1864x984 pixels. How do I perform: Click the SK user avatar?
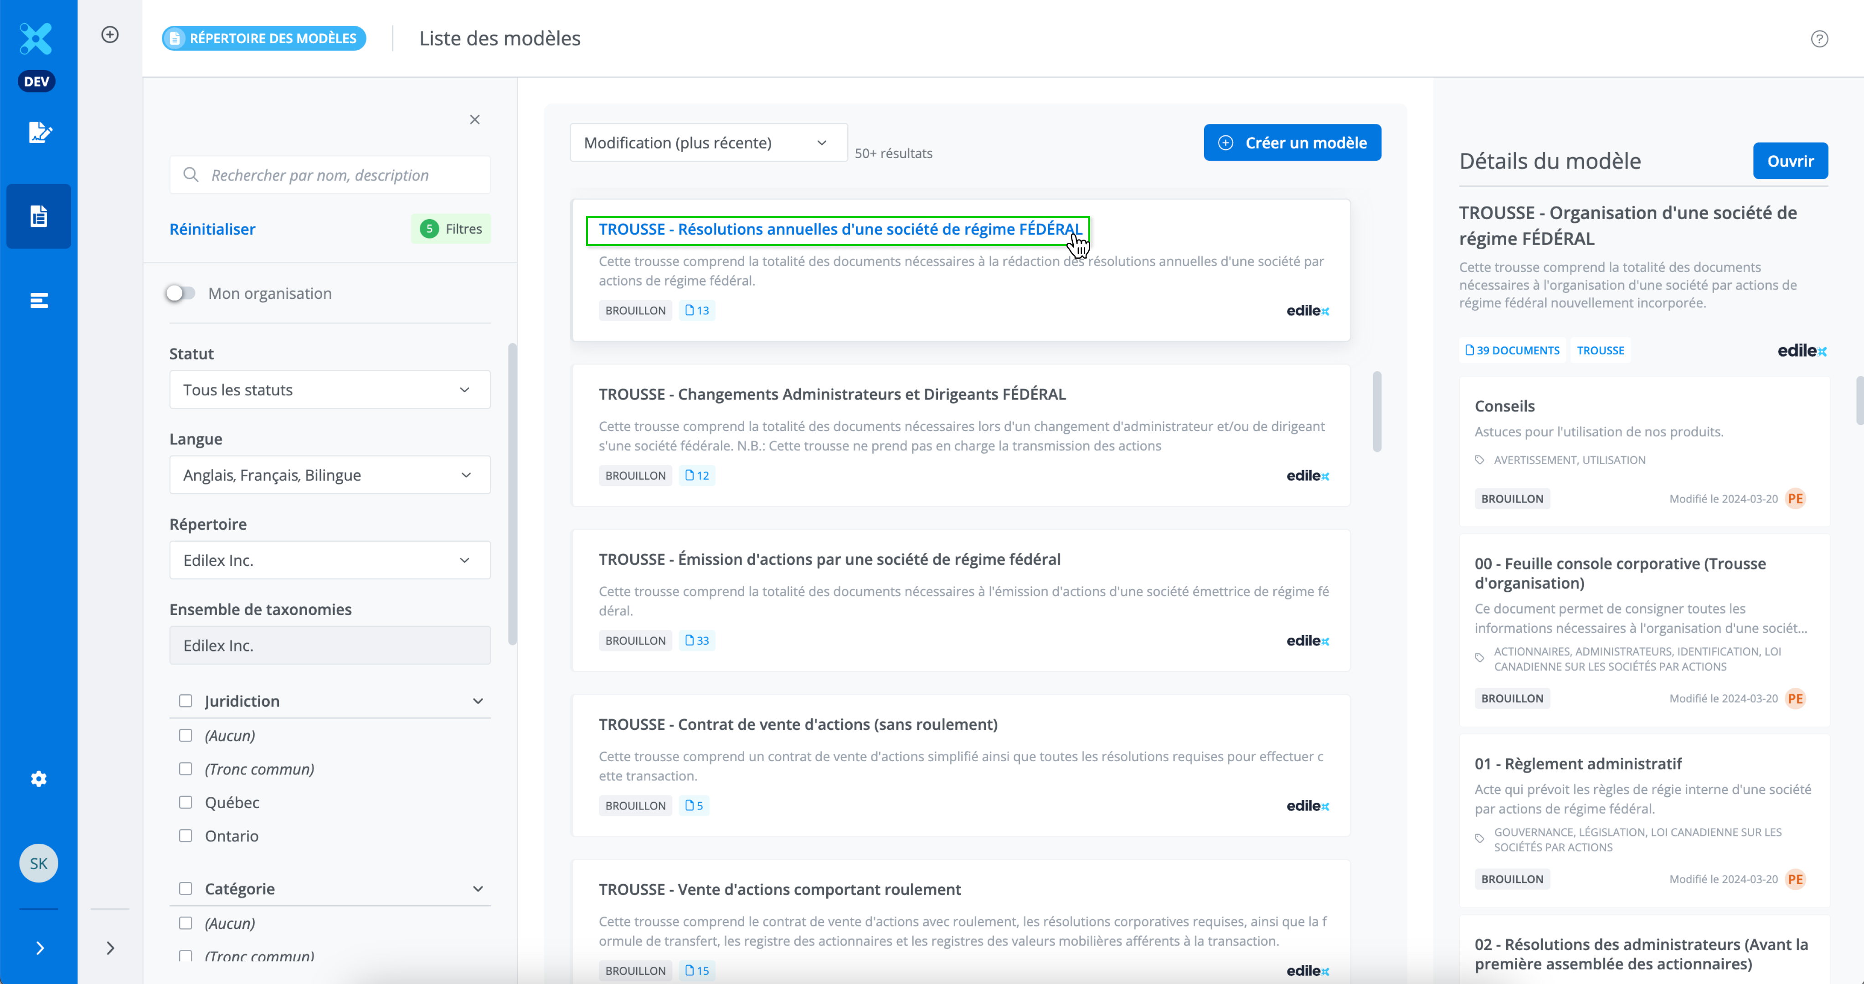tap(39, 863)
